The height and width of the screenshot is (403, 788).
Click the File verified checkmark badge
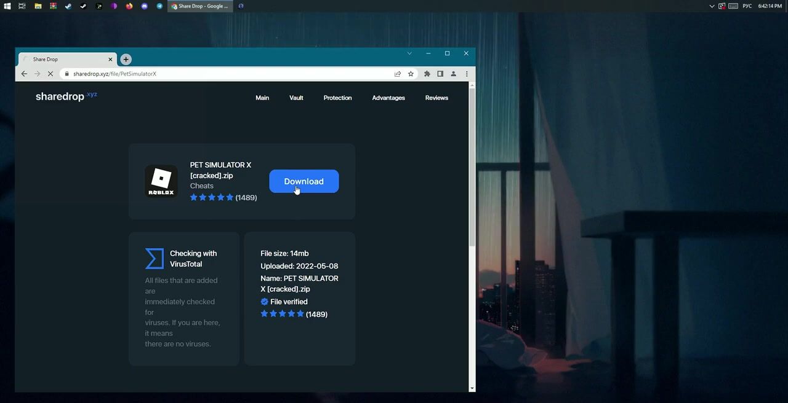(264, 302)
